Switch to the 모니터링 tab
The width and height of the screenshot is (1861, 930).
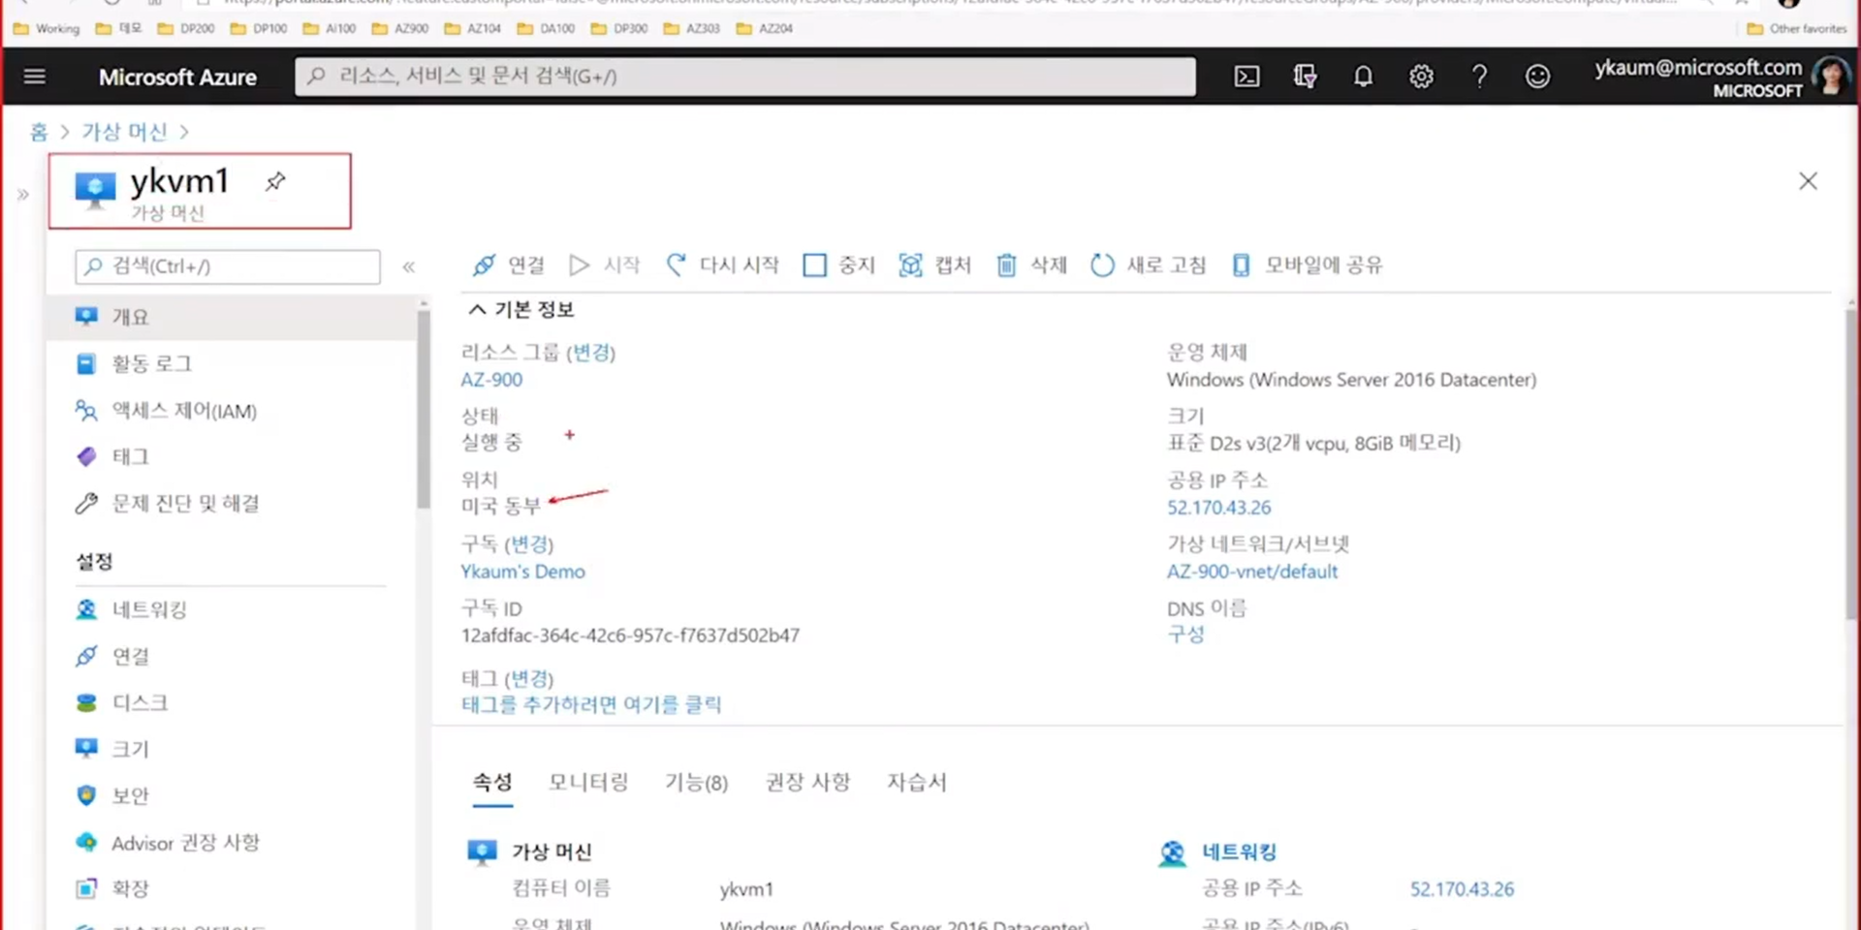coord(588,782)
